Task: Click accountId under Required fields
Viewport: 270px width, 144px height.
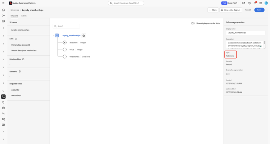Action: click(x=15, y=90)
